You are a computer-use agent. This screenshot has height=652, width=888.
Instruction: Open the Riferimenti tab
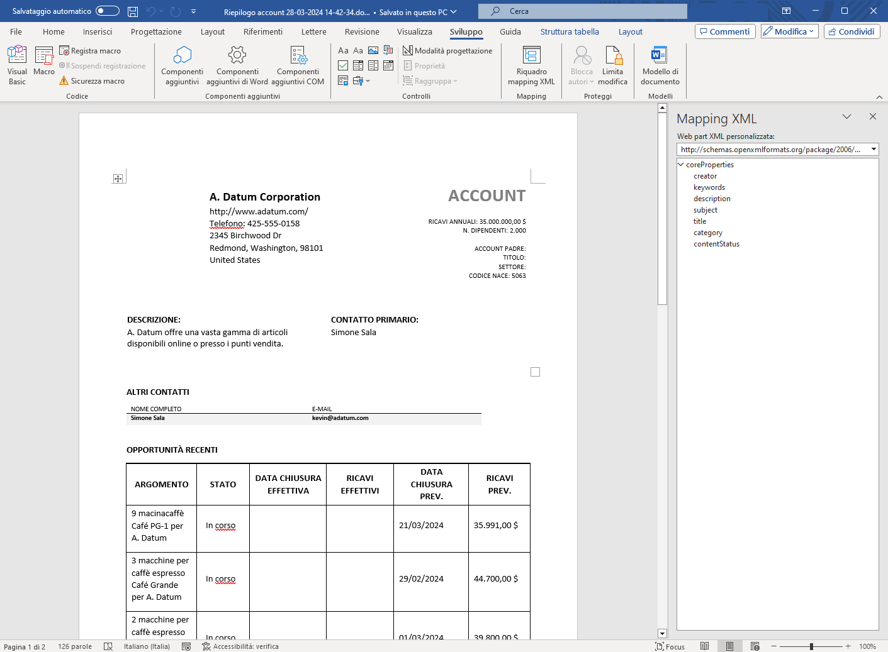(263, 31)
